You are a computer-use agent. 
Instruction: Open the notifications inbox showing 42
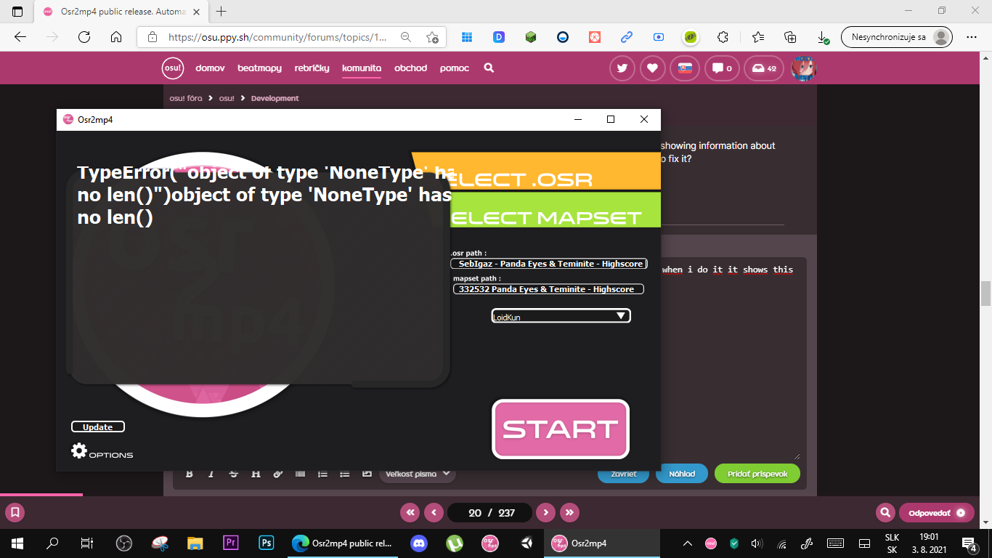[x=764, y=68]
